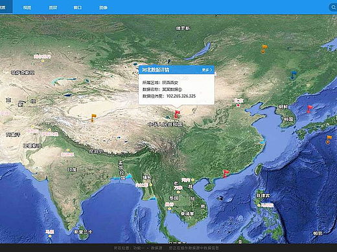Click the 斯里兰卡 map label
Image resolution: width=337 pixels, height=252 pixels.
pyautogui.click(x=83, y=232)
